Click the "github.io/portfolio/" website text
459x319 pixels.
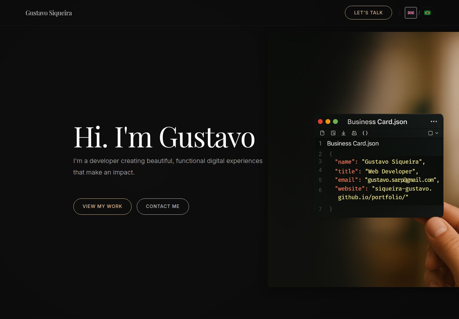pyautogui.click(x=373, y=197)
